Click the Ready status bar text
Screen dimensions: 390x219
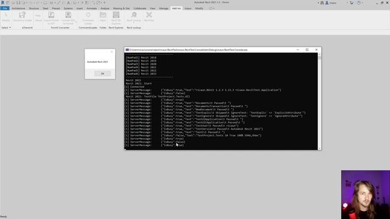[x=4, y=217]
